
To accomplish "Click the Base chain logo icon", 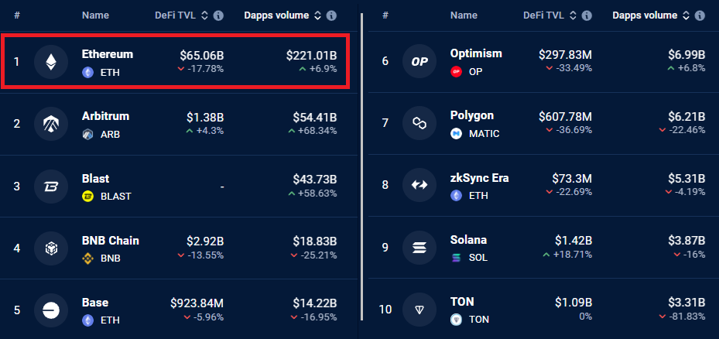I will click(51, 310).
